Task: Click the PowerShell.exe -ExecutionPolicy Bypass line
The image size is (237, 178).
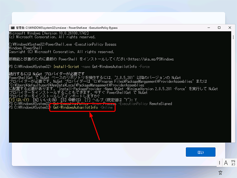Action: pos(81,44)
